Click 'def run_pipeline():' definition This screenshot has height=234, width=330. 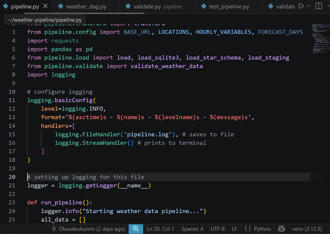(60, 203)
